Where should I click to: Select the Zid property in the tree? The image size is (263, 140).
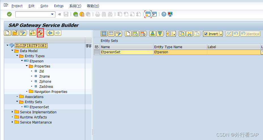coord(41,71)
